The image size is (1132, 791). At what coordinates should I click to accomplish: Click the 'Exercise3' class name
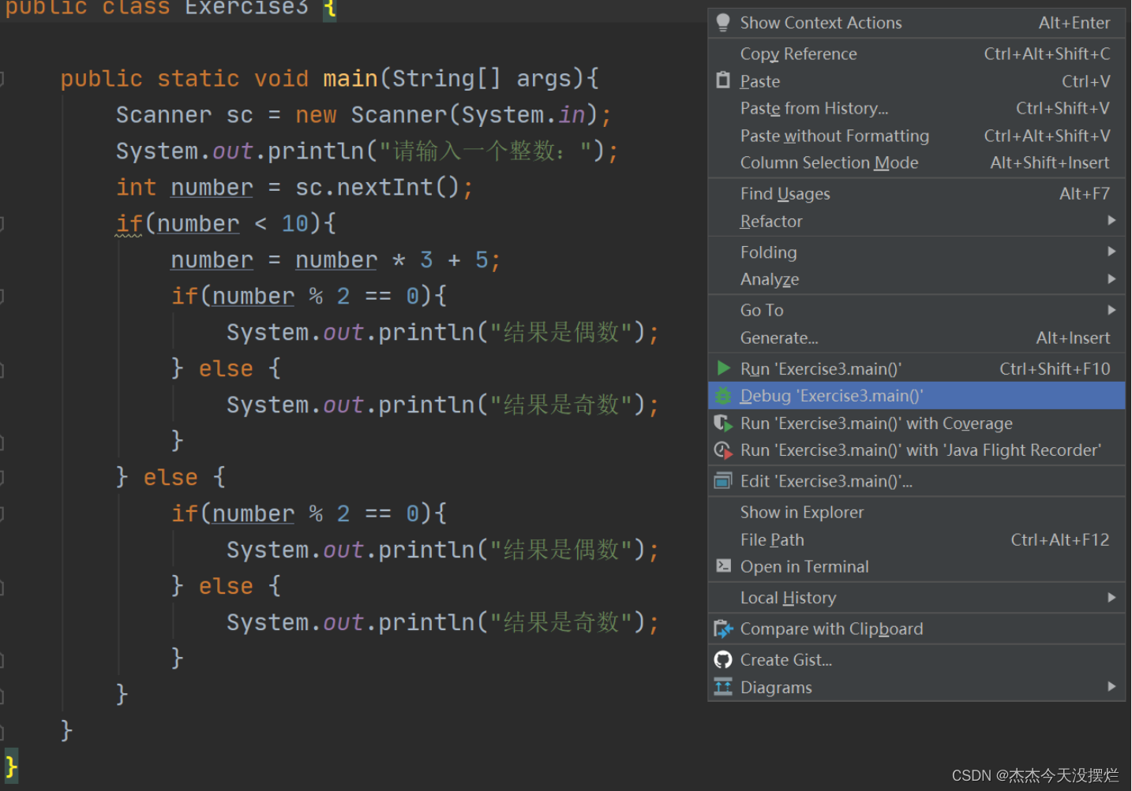coord(246,8)
